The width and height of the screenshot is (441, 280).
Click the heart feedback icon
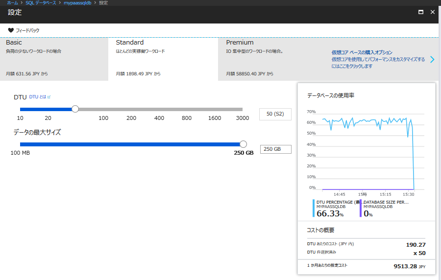coord(11,30)
